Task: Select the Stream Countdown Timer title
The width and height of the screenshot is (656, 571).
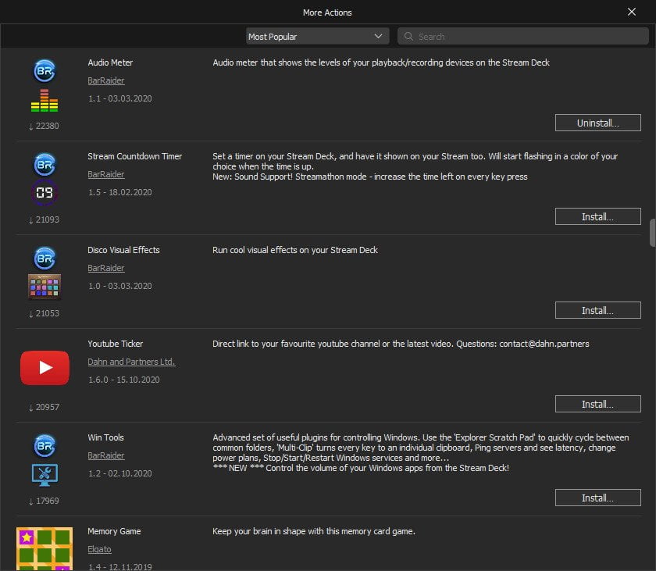Action: point(134,156)
